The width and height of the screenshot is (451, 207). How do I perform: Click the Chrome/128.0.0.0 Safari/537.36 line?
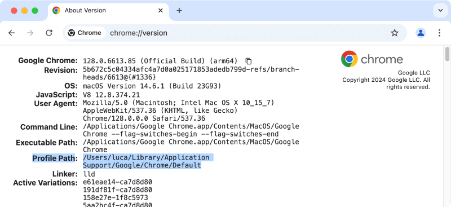144,118
